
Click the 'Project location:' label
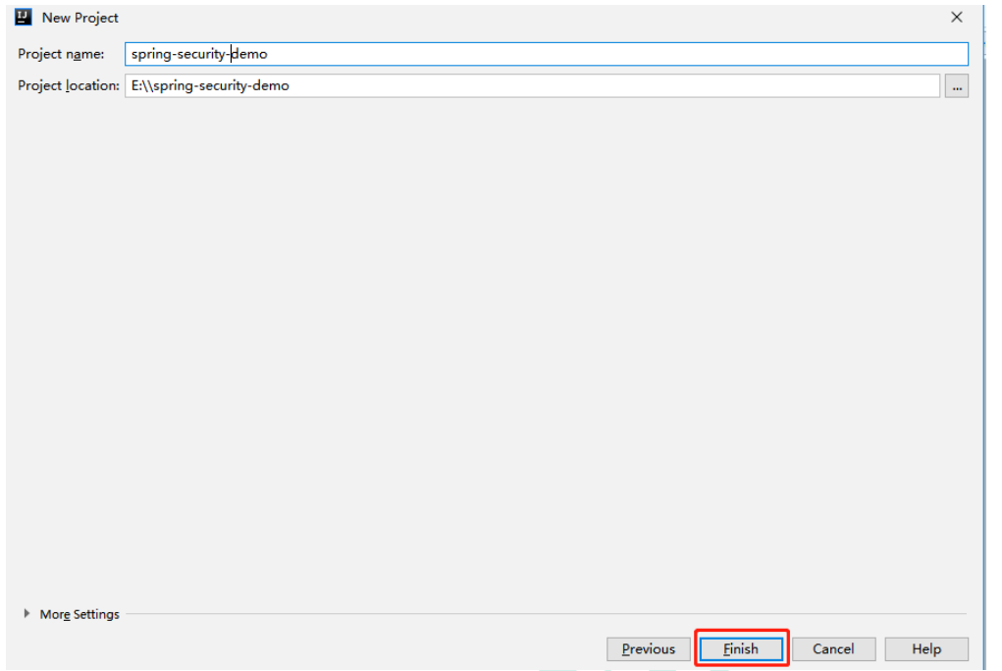(x=69, y=85)
